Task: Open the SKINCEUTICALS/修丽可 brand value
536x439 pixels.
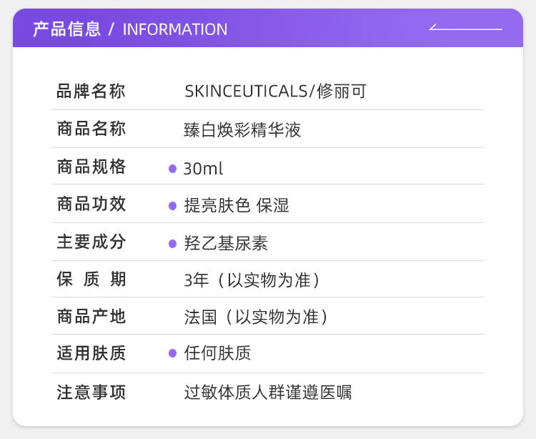Action: 275,92
